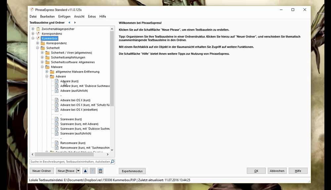
Task: Click the Kummerbox phrase file icon
Action: pyautogui.click(x=38, y=38)
